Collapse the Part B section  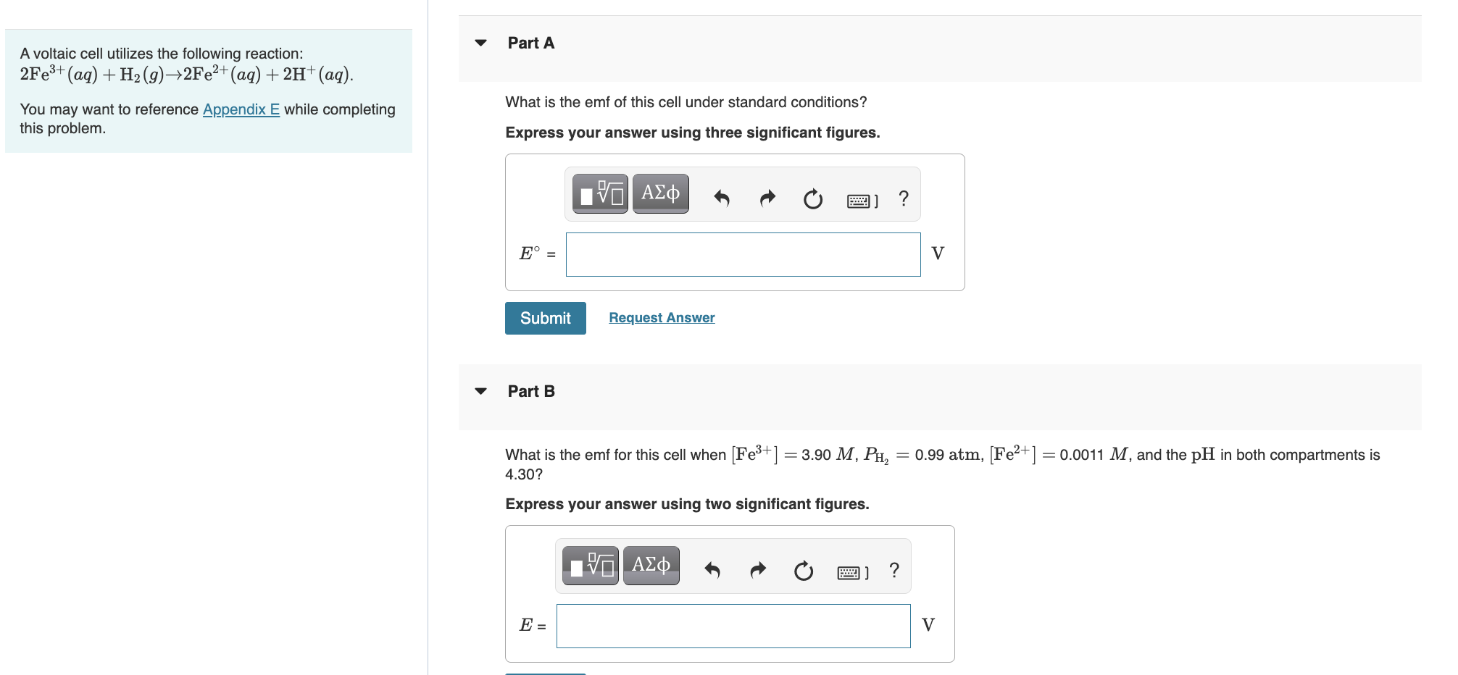(x=480, y=391)
